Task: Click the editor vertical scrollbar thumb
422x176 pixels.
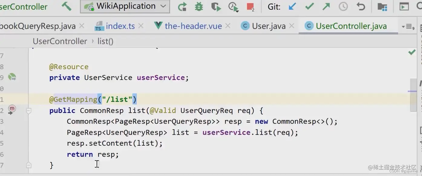Action: pyautogui.click(x=413, y=95)
